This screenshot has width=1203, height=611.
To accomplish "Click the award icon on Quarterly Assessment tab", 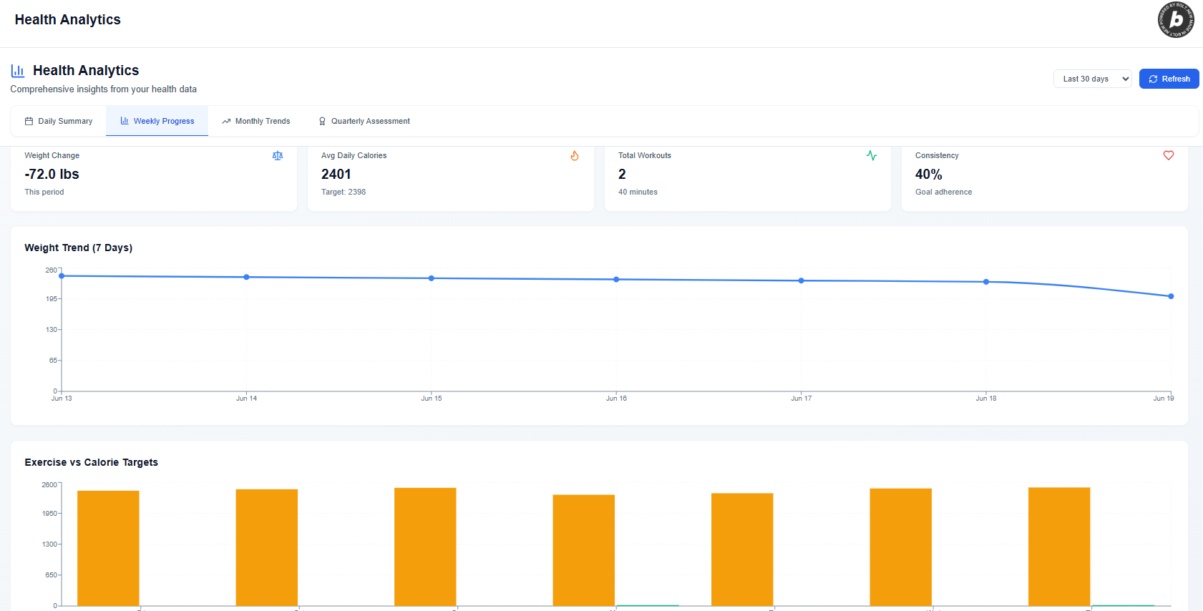I will click(x=322, y=122).
